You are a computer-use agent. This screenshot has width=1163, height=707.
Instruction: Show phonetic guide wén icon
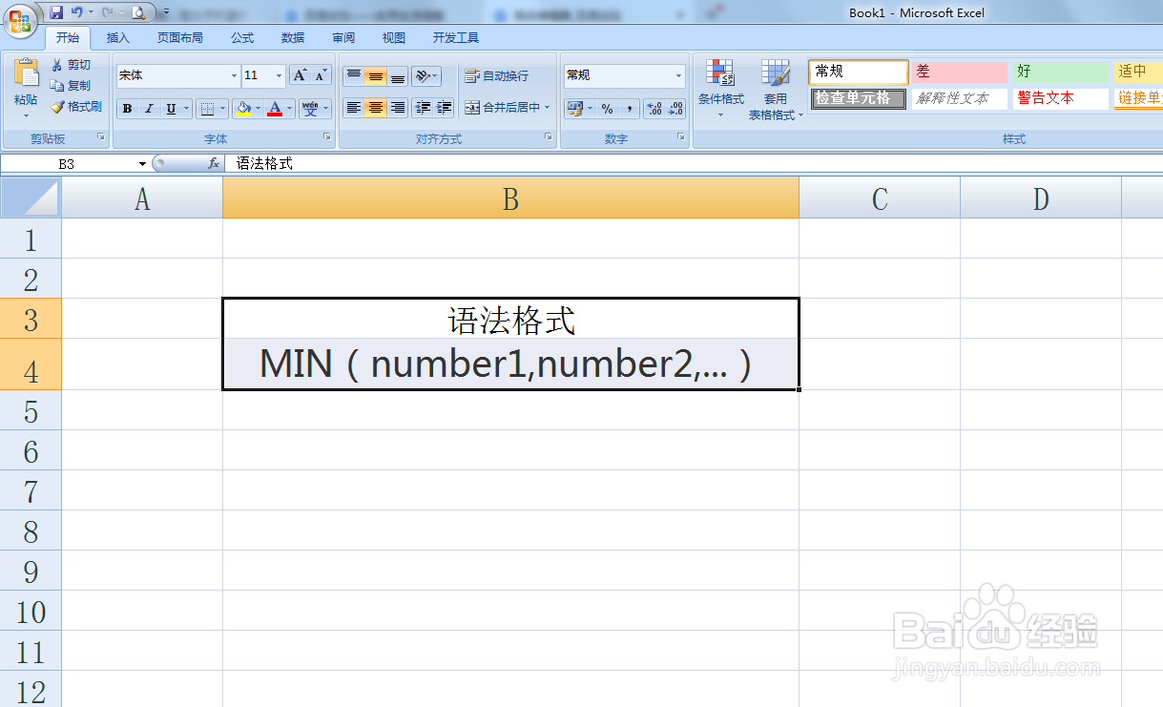click(x=310, y=109)
